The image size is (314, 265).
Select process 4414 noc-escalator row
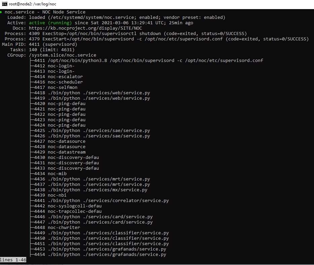(x=57, y=77)
